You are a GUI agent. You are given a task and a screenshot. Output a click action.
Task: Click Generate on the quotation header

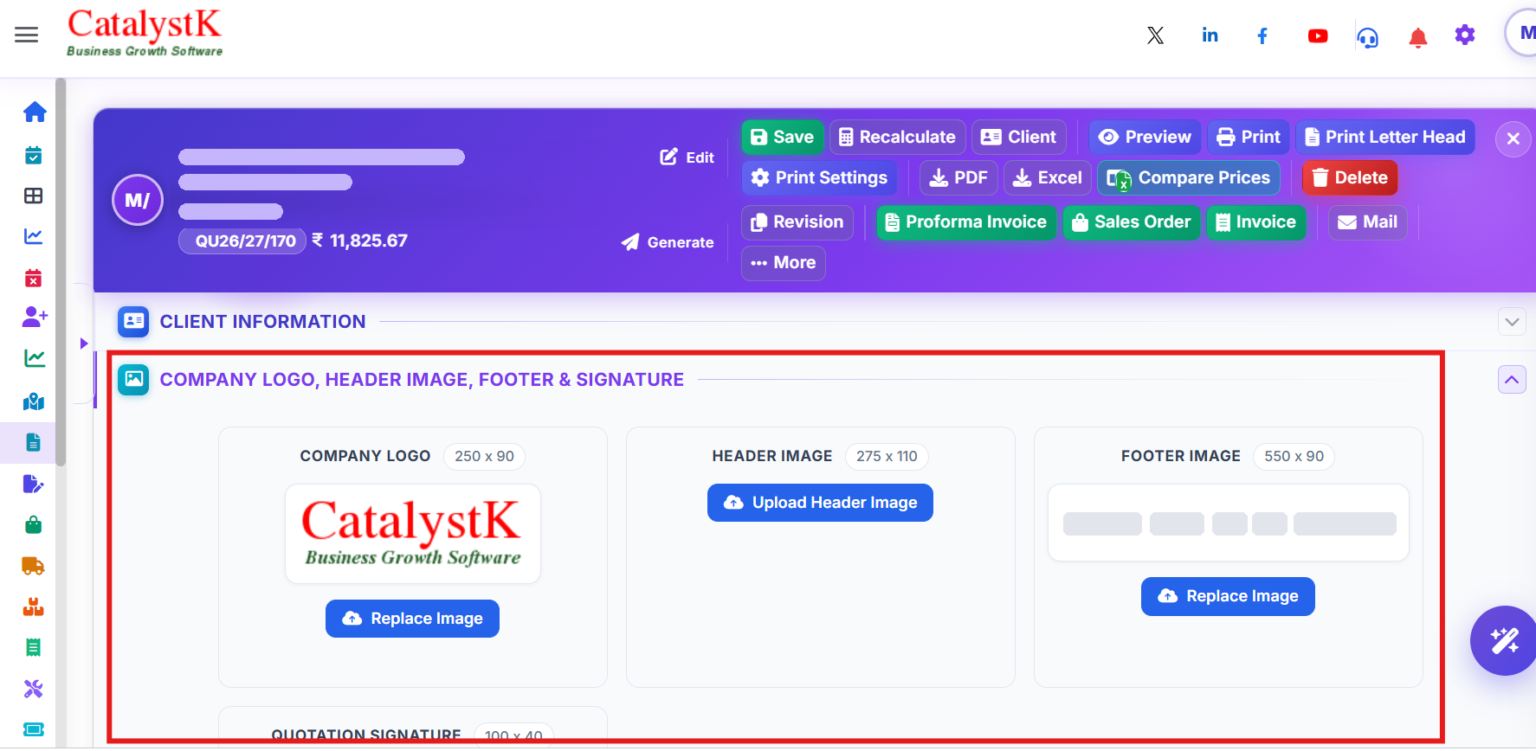tap(668, 242)
